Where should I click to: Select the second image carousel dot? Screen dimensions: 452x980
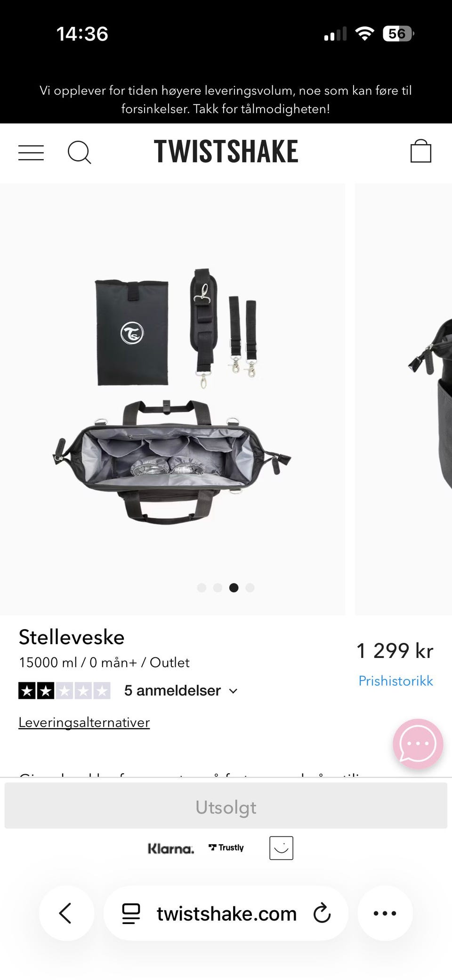pyautogui.click(x=218, y=587)
